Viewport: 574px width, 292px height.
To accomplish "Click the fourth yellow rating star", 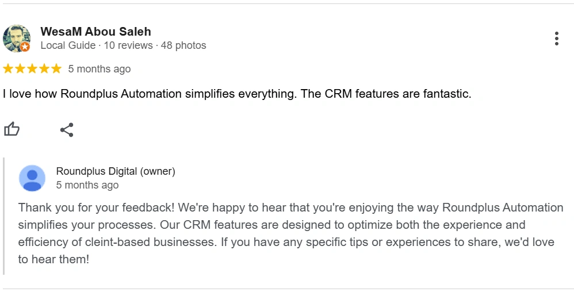I will pyautogui.click(x=44, y=68).
